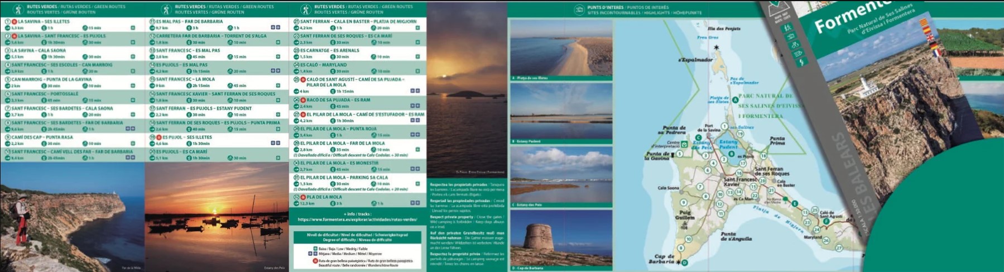The image size is (1004, 272).
Task: Click the red star icon beside Racó de sa Pujada – Es Ram
Action: [x=303, y=100]
